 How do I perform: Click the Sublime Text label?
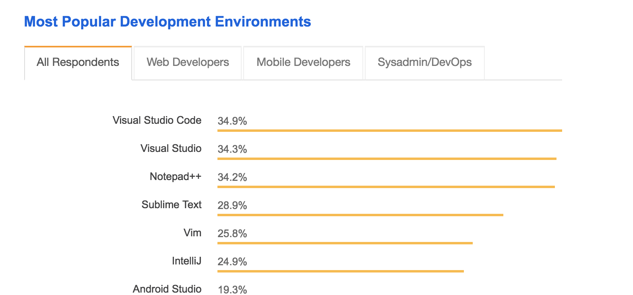click(172, 205)
